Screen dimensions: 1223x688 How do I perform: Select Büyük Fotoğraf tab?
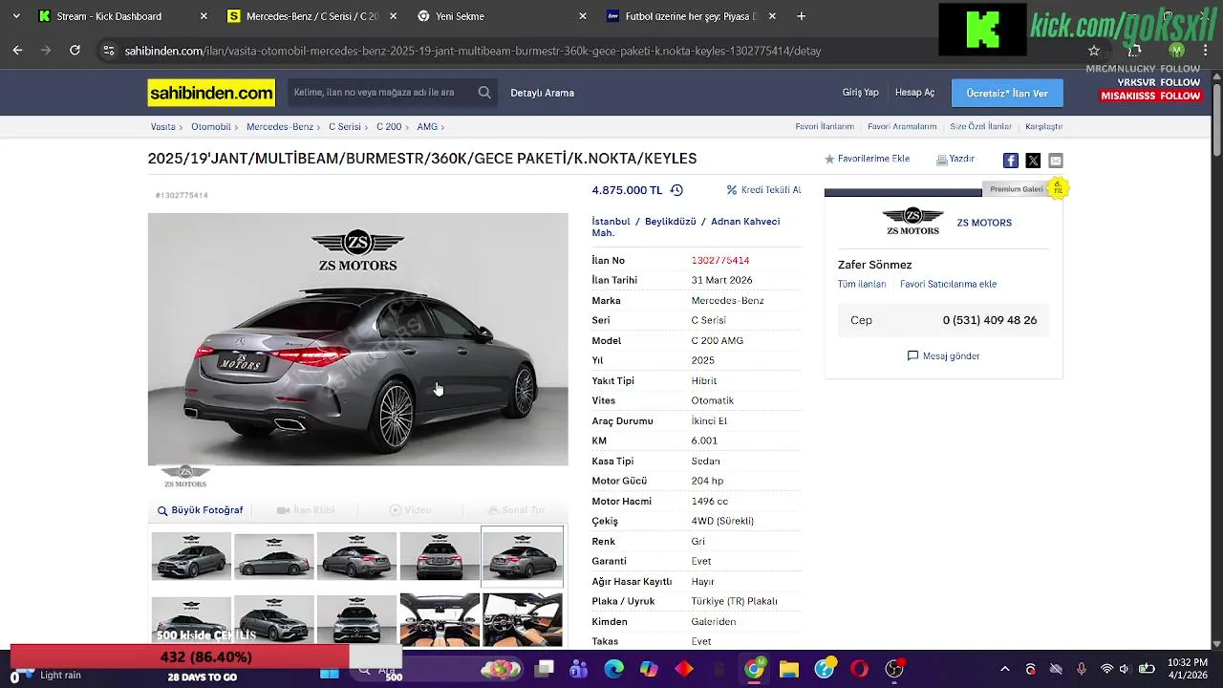(200, 510)
